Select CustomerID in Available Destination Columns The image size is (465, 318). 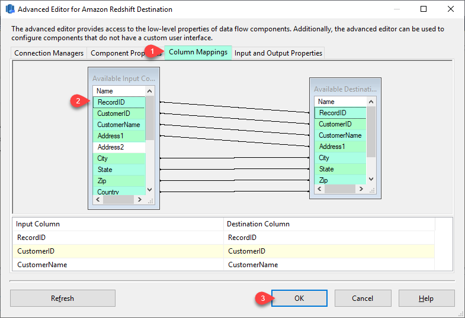341,124
